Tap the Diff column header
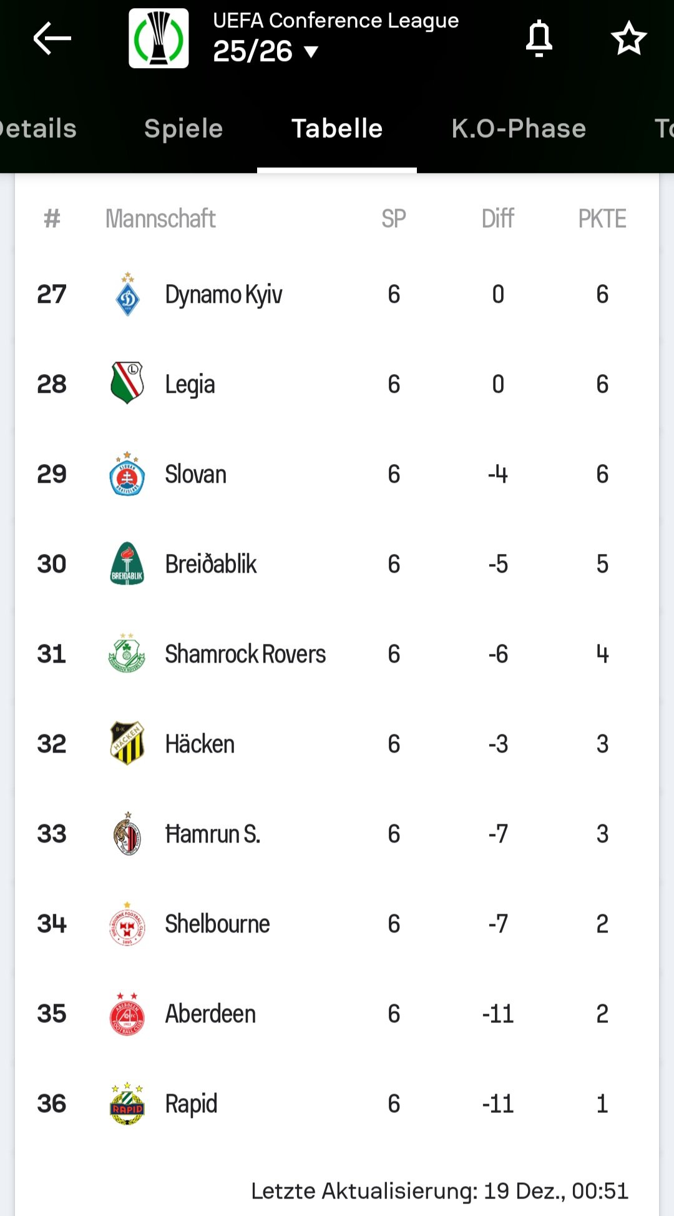 [x=497, y=219]
